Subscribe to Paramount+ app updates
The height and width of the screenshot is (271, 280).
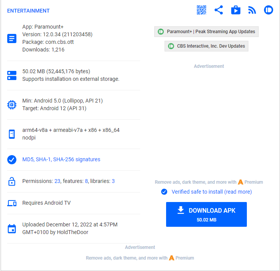(x=206, y=32)
